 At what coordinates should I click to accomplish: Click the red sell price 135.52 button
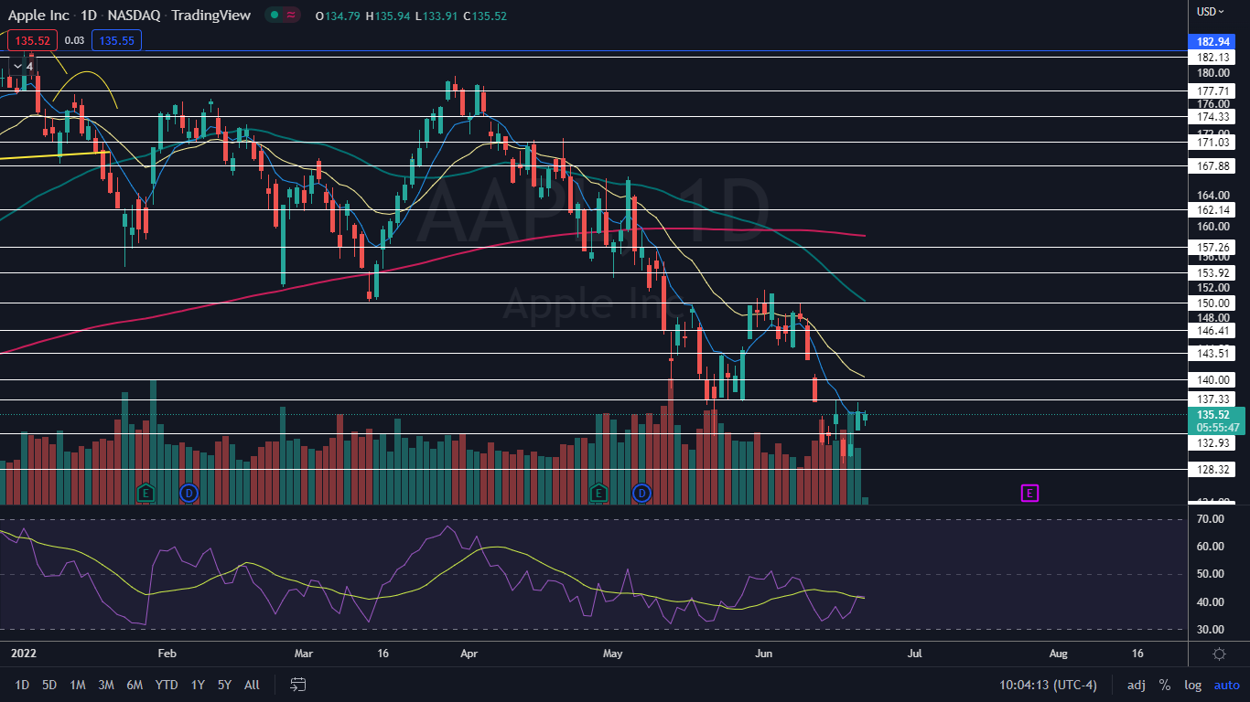[x=33, y=40]
